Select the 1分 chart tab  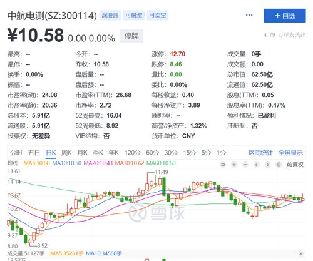coord(221,153)
